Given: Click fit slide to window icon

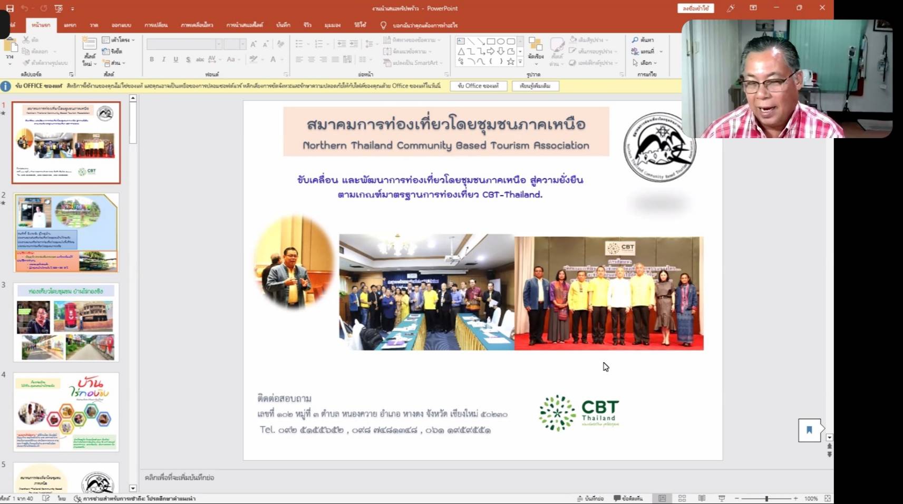Looking at the screenshot, I should pyautogui.click(x=828, y=498).
